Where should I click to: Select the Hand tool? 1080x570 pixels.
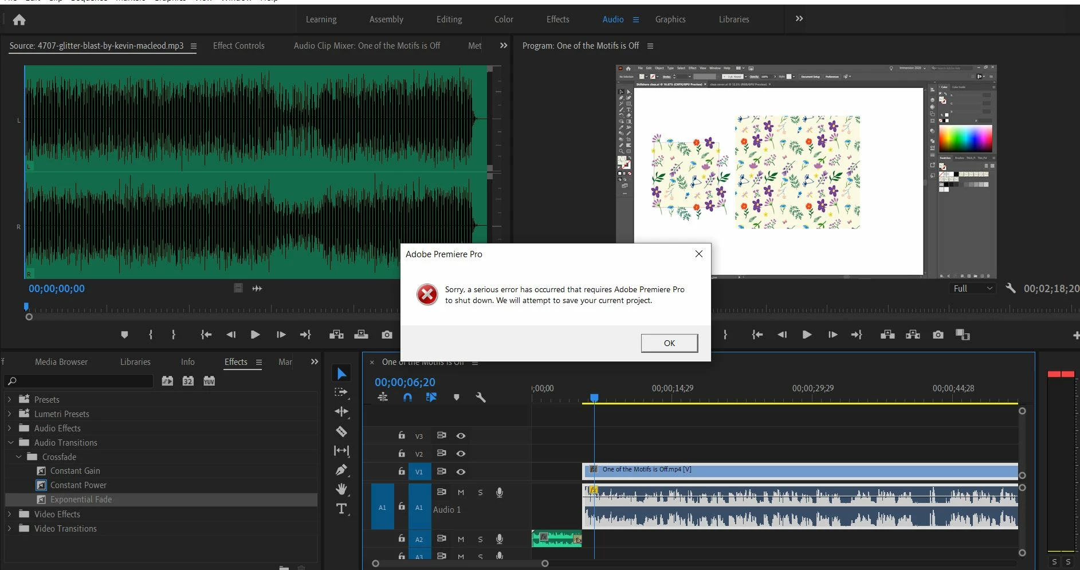click(x=341, y=489)
